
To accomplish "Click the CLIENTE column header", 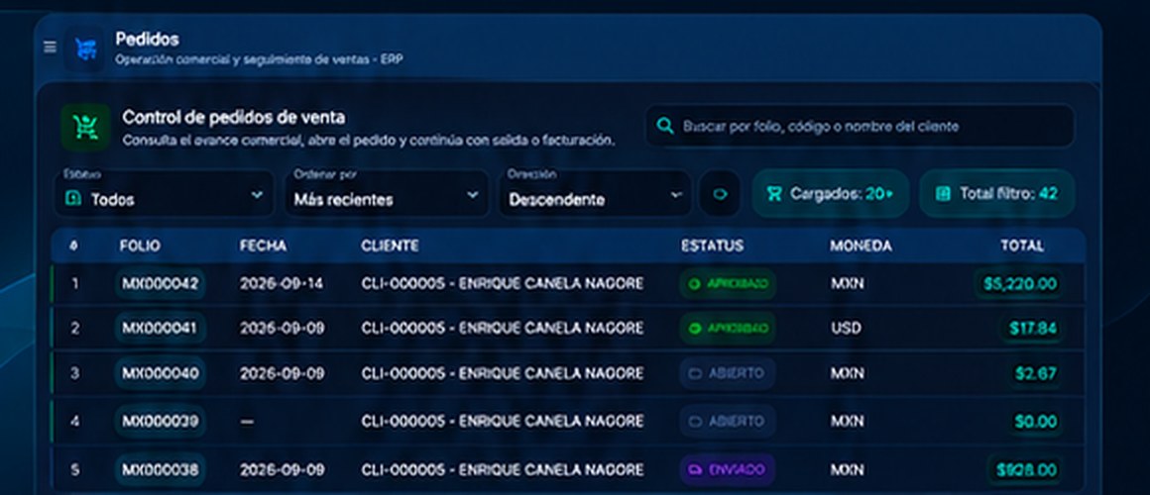I will 391,247.
